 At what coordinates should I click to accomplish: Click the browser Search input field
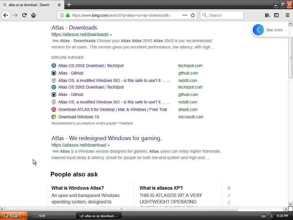click(x=222, y=15)
